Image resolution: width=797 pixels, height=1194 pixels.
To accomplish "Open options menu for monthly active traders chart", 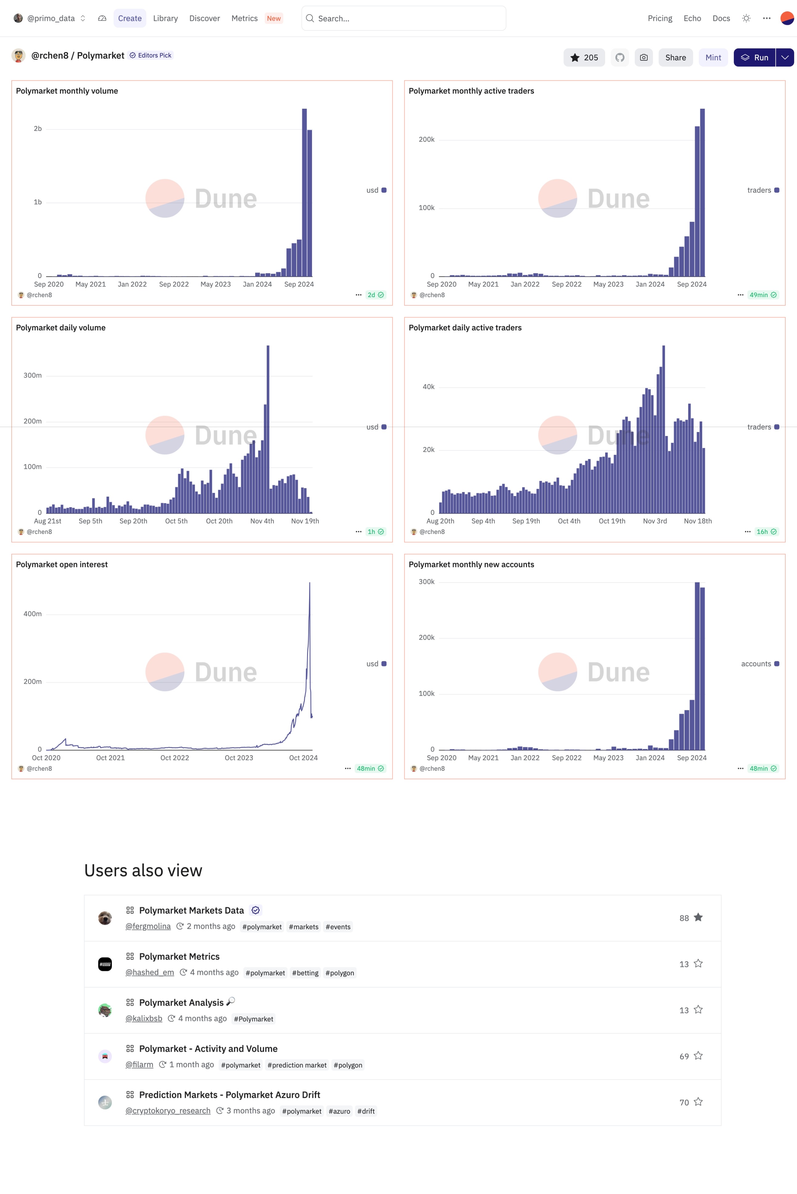I will tap(741, 295).
